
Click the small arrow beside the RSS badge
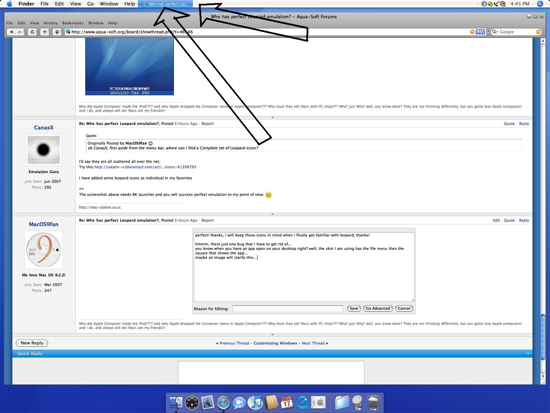[x=488, y=32]
